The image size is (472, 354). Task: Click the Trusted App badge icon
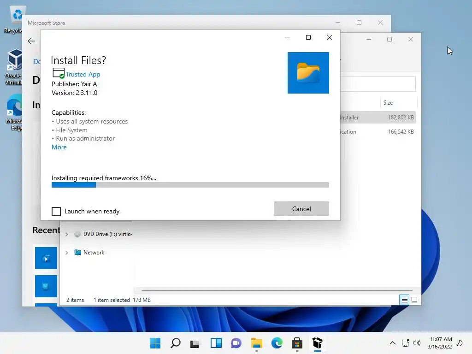59,73
